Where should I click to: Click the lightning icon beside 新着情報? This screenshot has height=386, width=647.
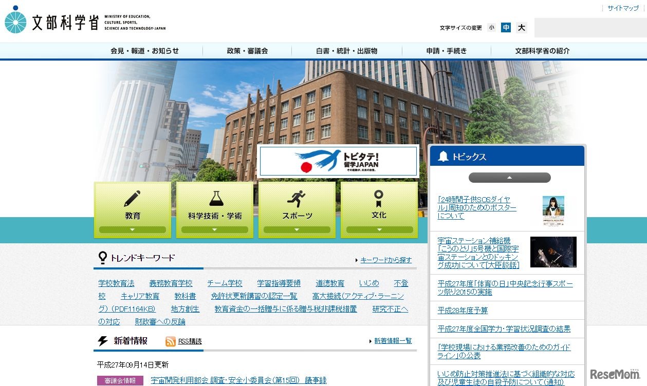pyautogui.click(x=101, y=340)
